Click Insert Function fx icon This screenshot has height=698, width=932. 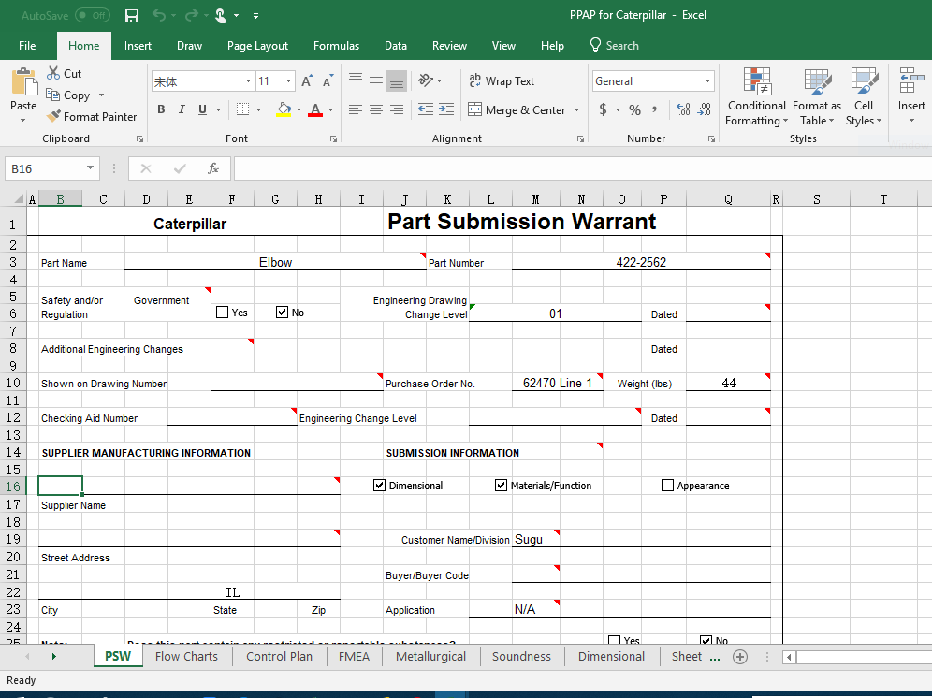tap(213, 168)
